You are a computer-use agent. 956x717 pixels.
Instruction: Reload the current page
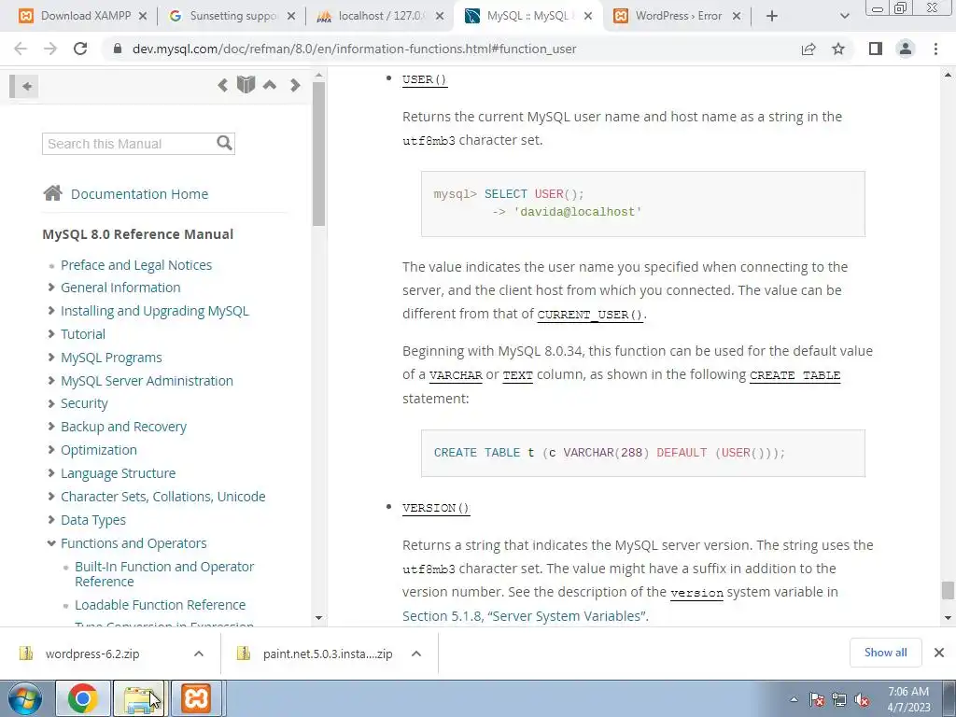pyautogui.click(x=80, y=49)
